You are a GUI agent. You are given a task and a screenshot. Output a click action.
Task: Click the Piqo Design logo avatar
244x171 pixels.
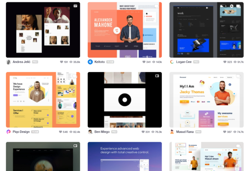[9, 132]
